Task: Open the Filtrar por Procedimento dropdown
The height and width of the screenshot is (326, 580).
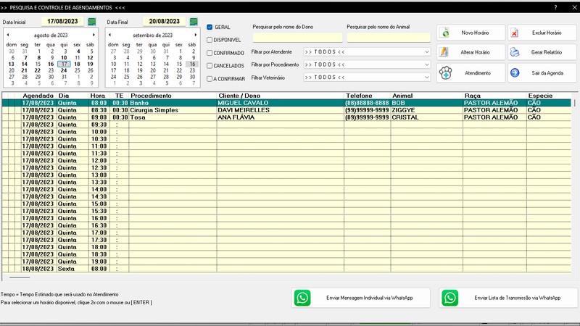Action: click(427, 64)
